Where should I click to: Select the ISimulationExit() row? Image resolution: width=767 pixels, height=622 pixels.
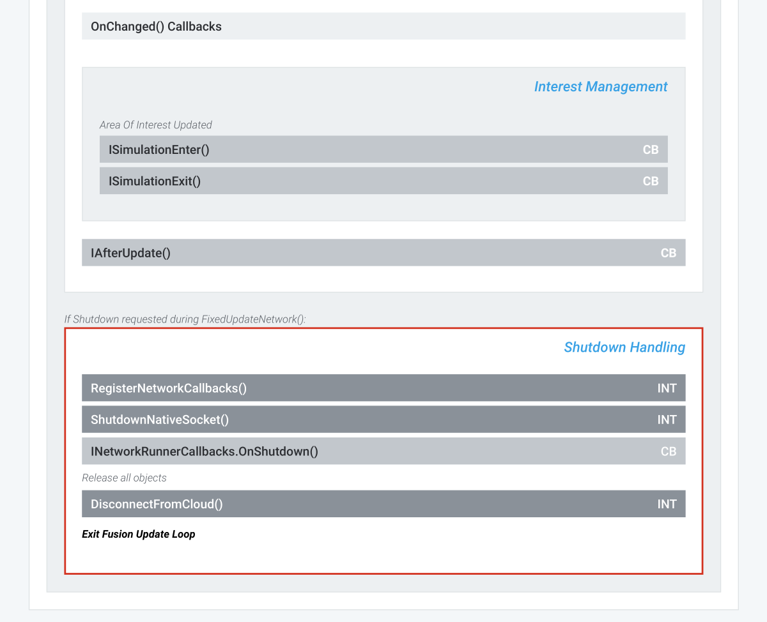point(383,181)
